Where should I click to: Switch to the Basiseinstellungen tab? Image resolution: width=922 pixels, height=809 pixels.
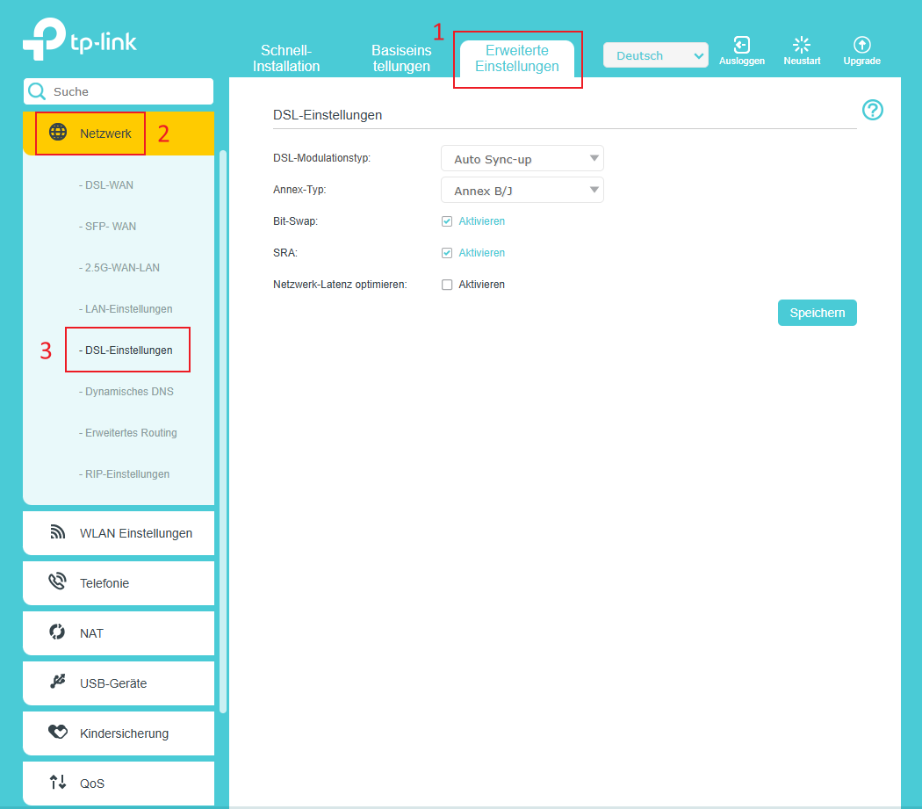pos(401,59)
